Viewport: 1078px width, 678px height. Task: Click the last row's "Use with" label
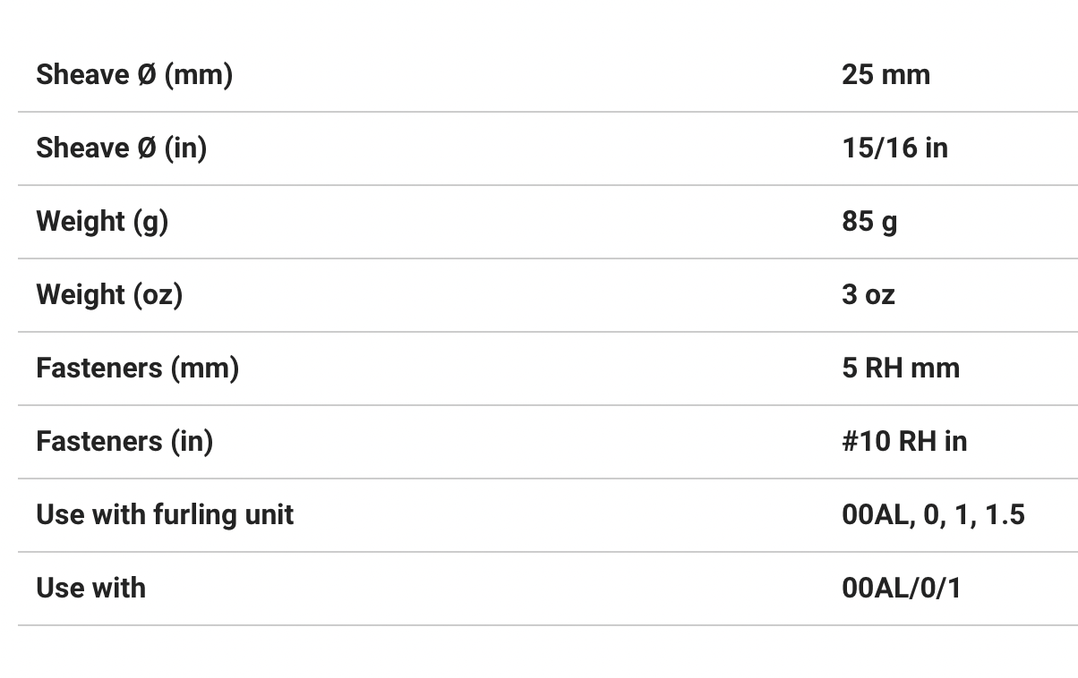coord(90,588)
